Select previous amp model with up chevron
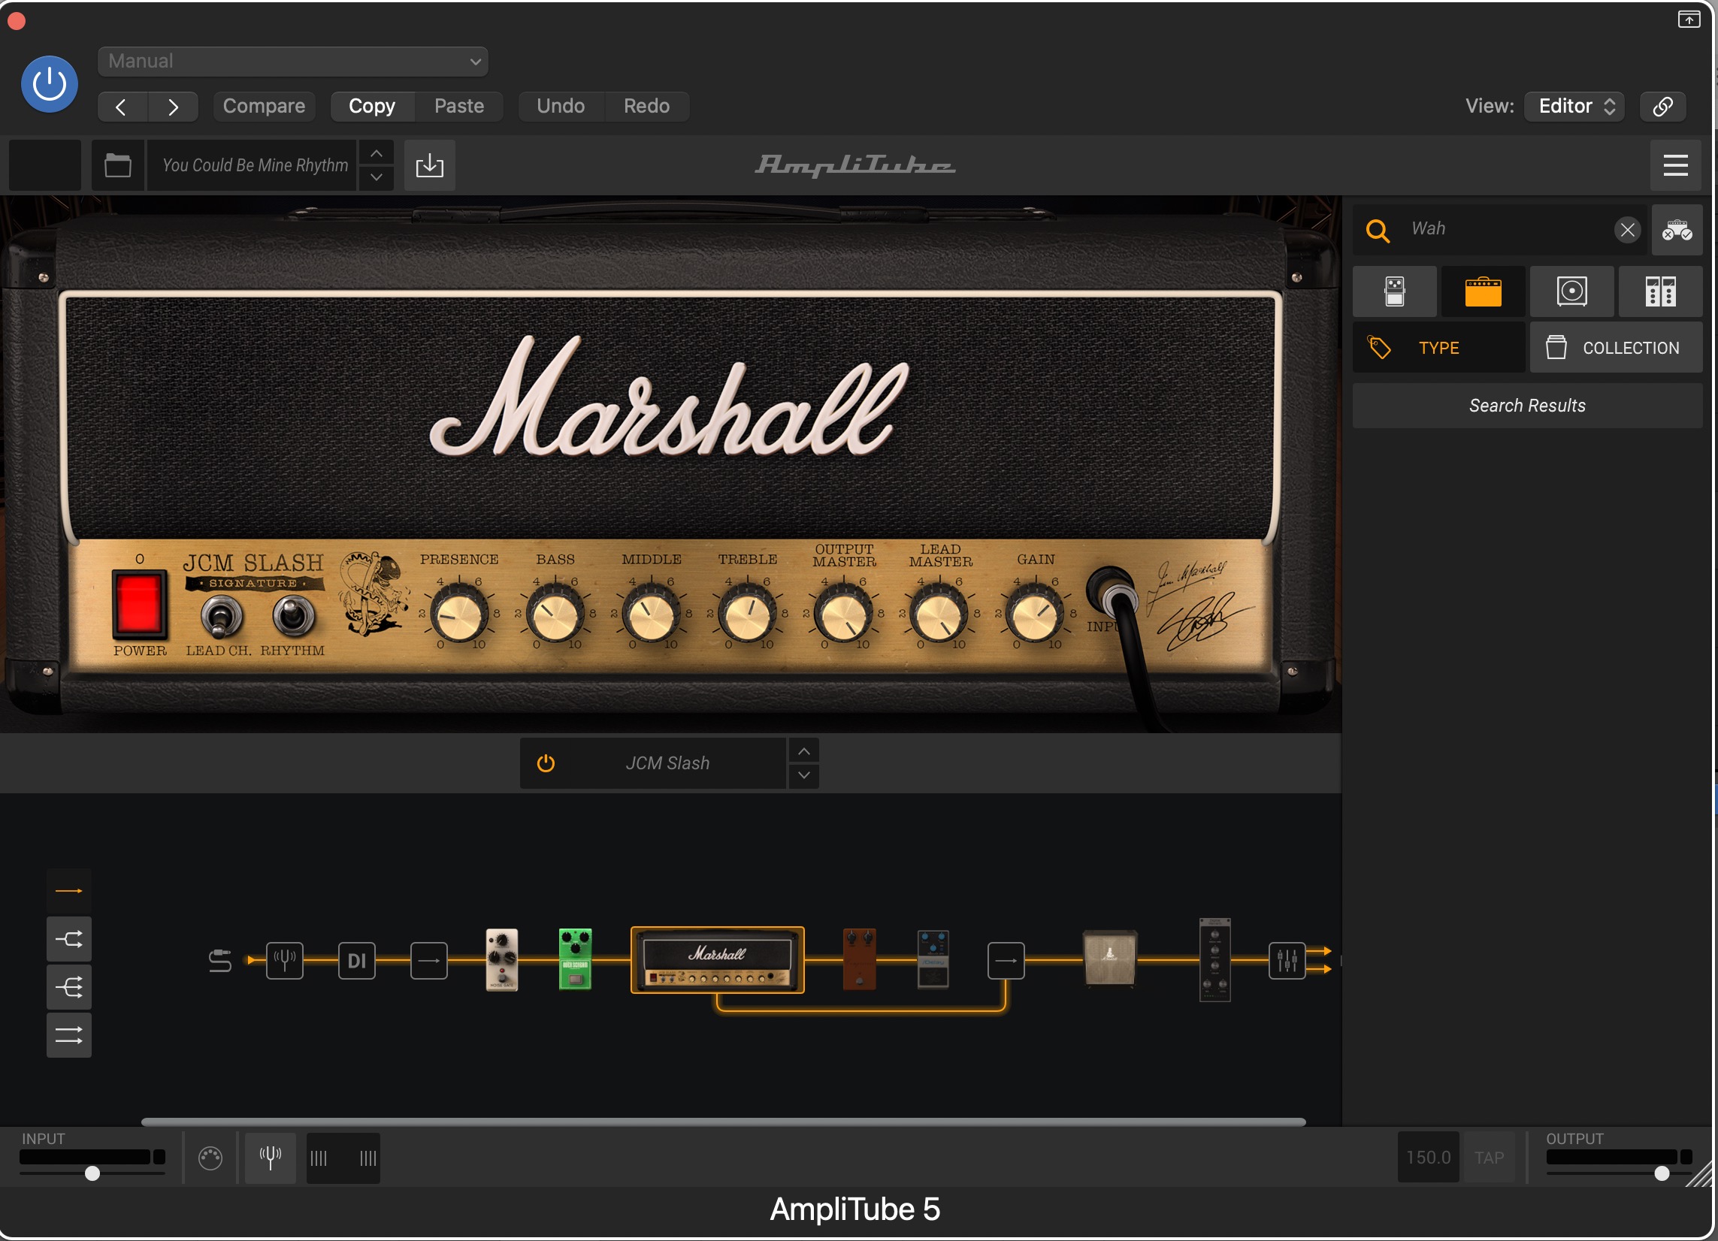Screen dimensions: 1718x1241 (x=803, y=751)
